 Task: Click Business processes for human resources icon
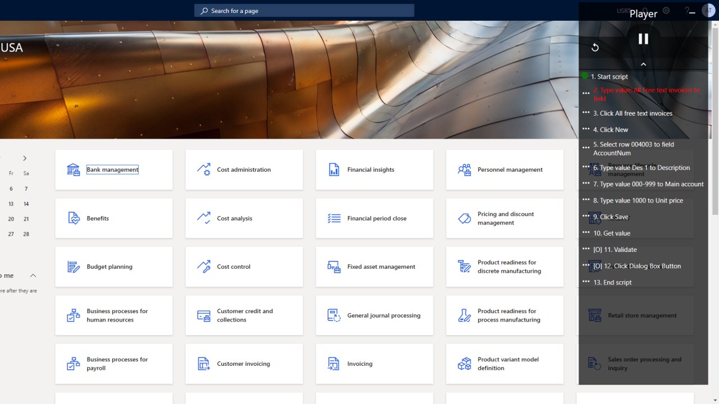click(x=74, y=315)
